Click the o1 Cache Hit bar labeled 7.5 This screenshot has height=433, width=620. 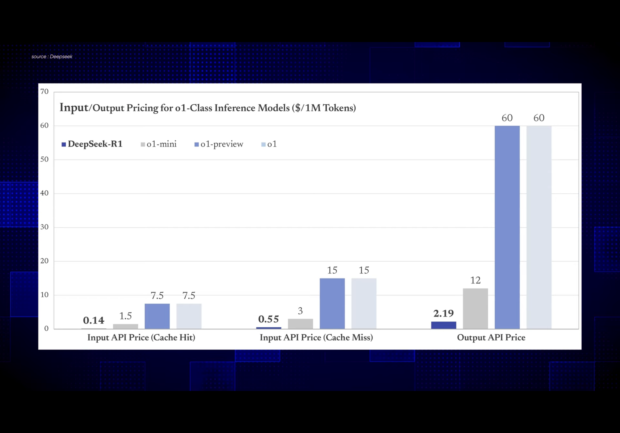pyautogui.click(x=189, y=316)
